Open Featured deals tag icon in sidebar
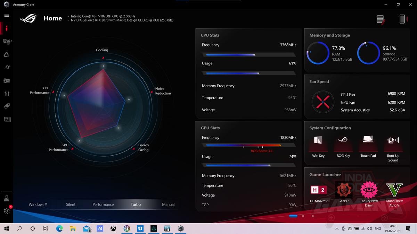 [7, 106]
